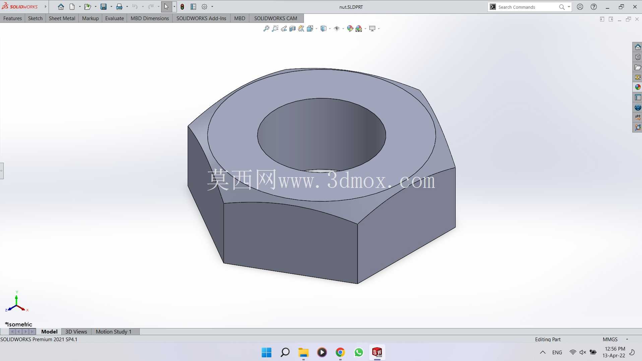
Task: Open the 3DEXPERIENCE globe tab in task pane
Action: 638,107
